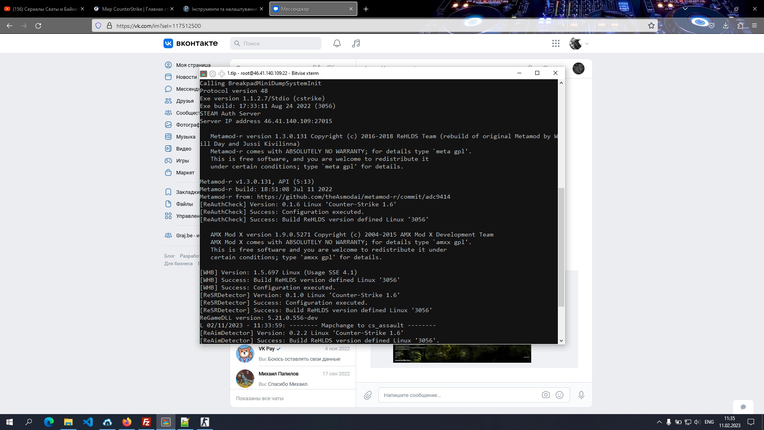Click the camera icon in message field
The height and width of the screenshot is (430, 764).
pyautogui.click(x=546, y=395)
